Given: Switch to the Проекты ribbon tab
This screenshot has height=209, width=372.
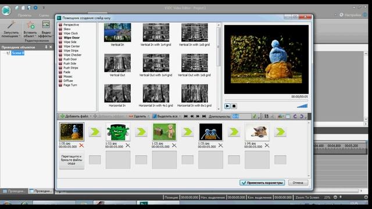Looking at the screenshot, I should 24,15.
